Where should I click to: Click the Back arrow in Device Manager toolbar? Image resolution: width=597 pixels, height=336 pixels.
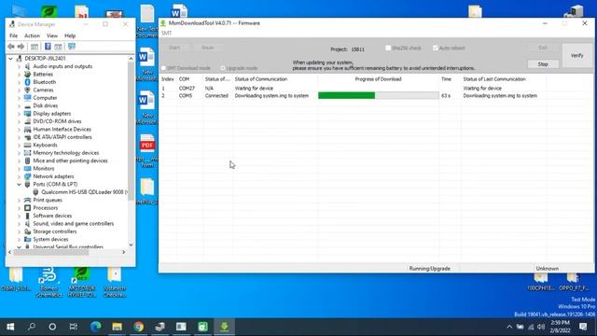point(11,47)
